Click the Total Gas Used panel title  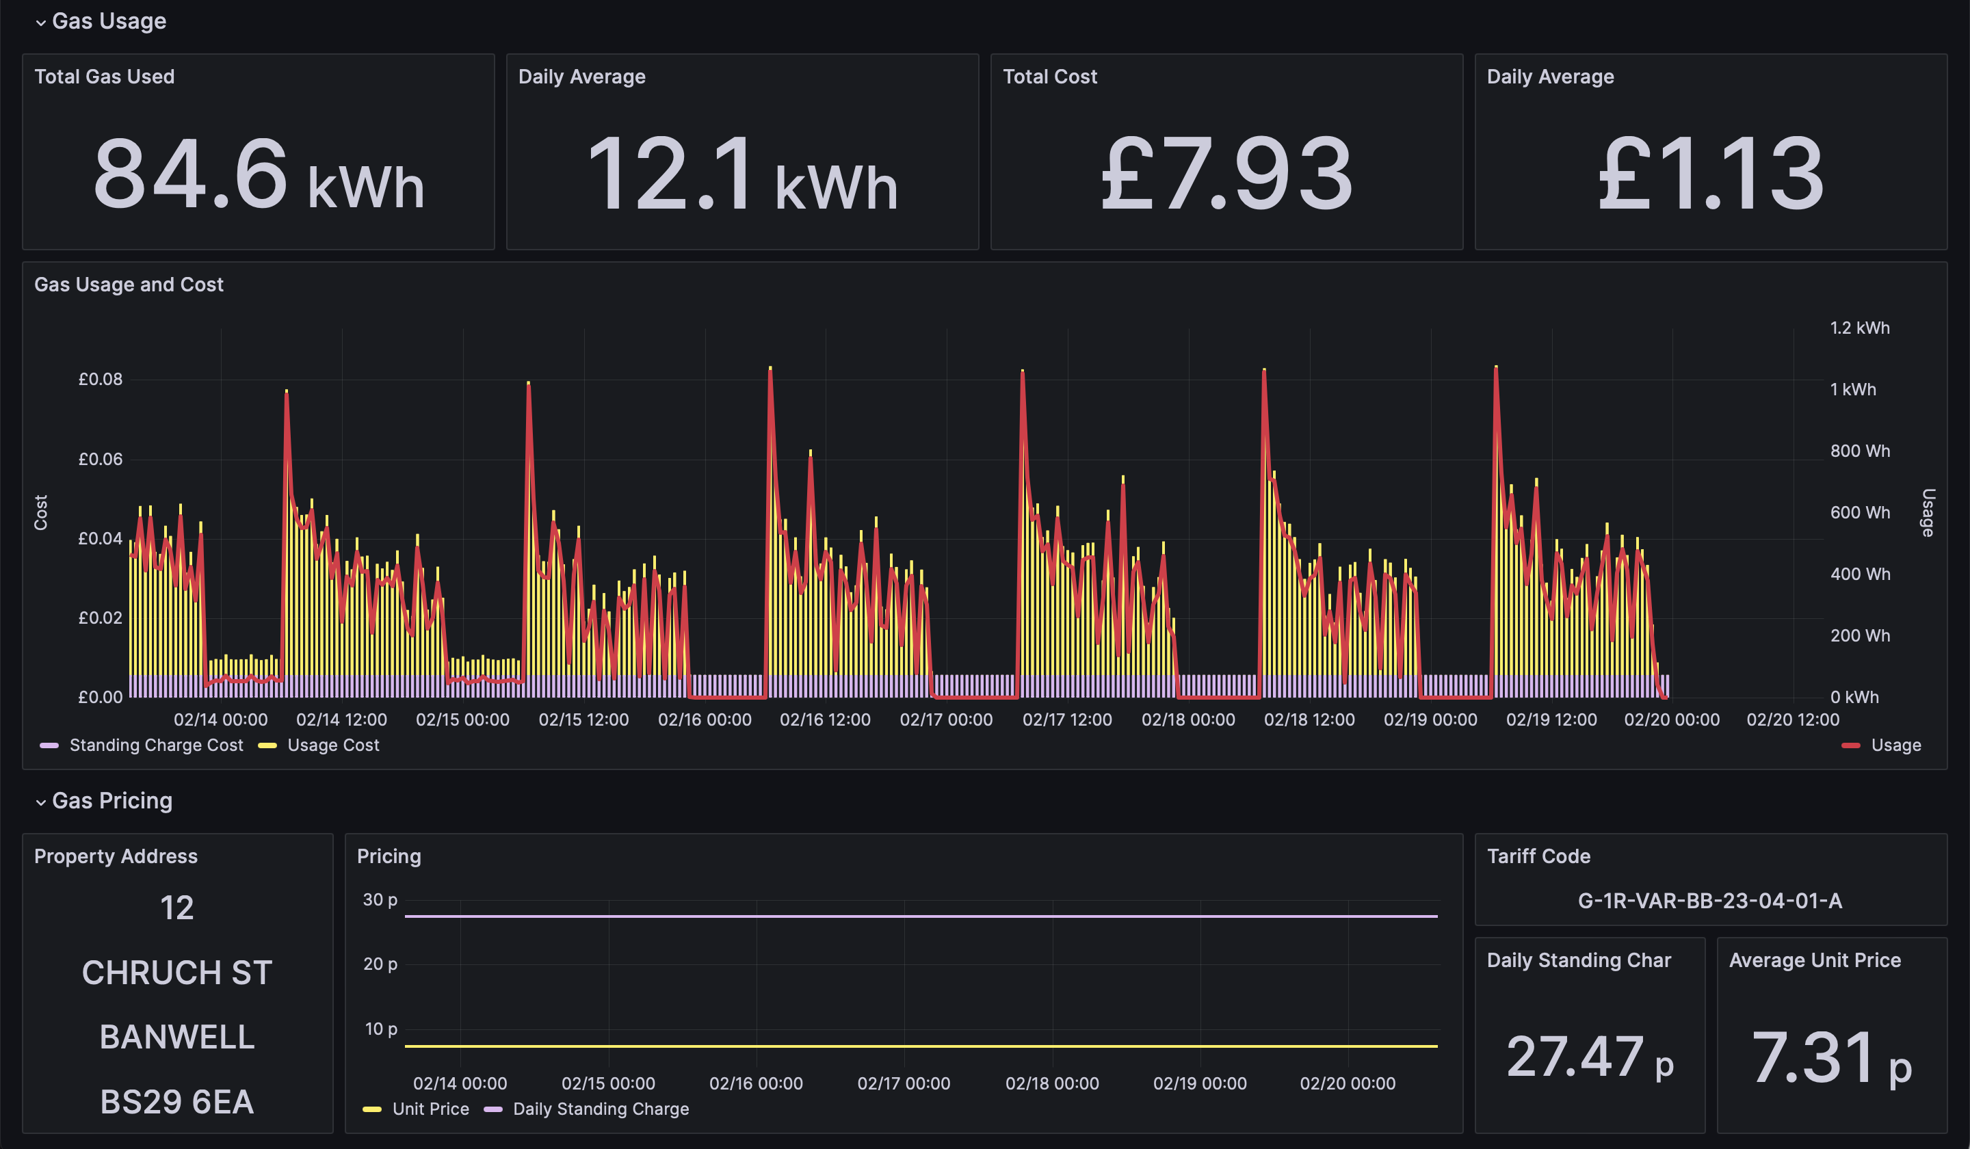click(104, 77)
